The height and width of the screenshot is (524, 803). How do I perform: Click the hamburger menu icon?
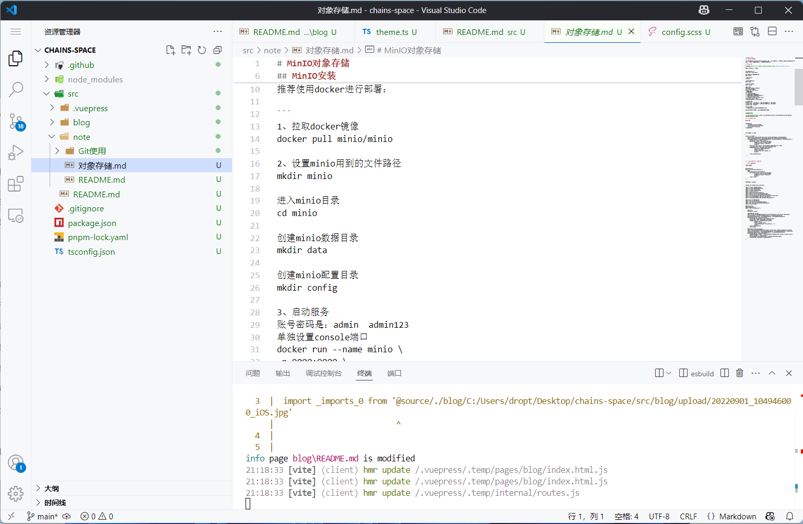pyautogui.click(x=16, y=32)
